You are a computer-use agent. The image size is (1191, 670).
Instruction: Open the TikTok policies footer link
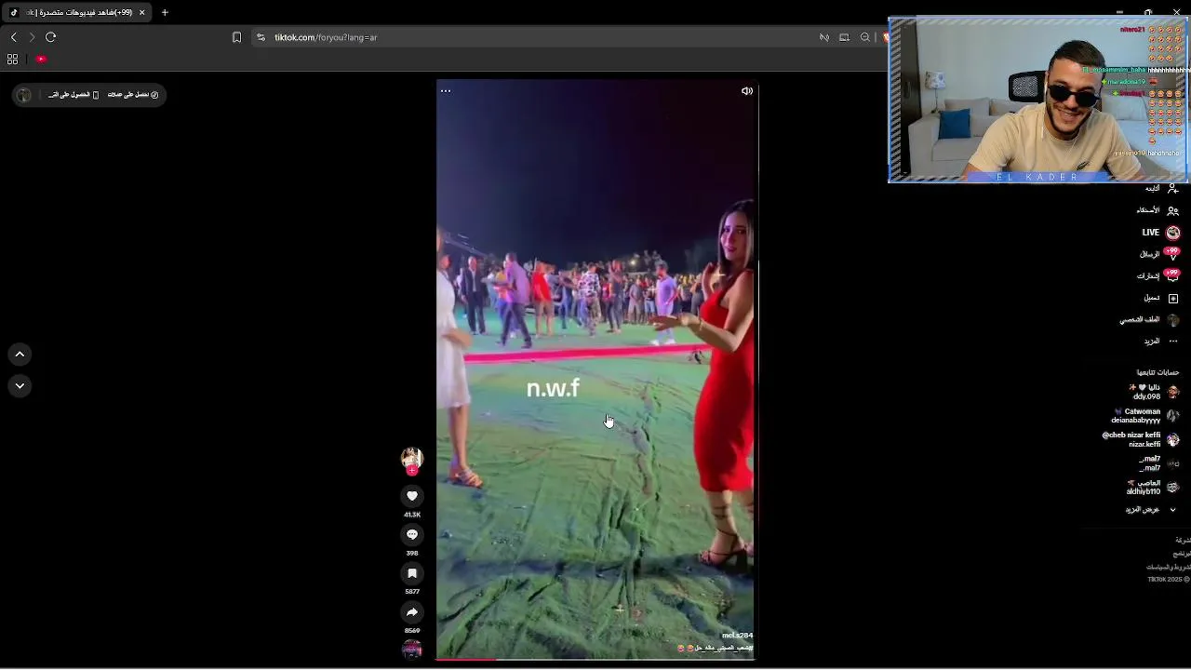pyautogui.click(x=1169, y=567)
